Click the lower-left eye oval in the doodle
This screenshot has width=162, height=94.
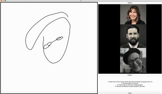pyautogui.click(x=47, y=45)
